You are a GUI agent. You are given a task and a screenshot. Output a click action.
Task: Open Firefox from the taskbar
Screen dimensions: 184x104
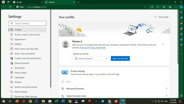[x=116, y=101]
